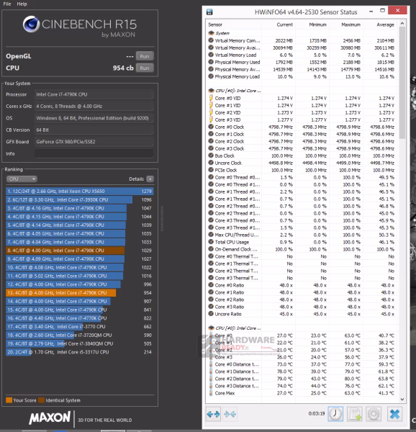Image resolution: width=416 pixels, height=432 pixels.
Task: Open the File menu
Action: click(7, 4)
